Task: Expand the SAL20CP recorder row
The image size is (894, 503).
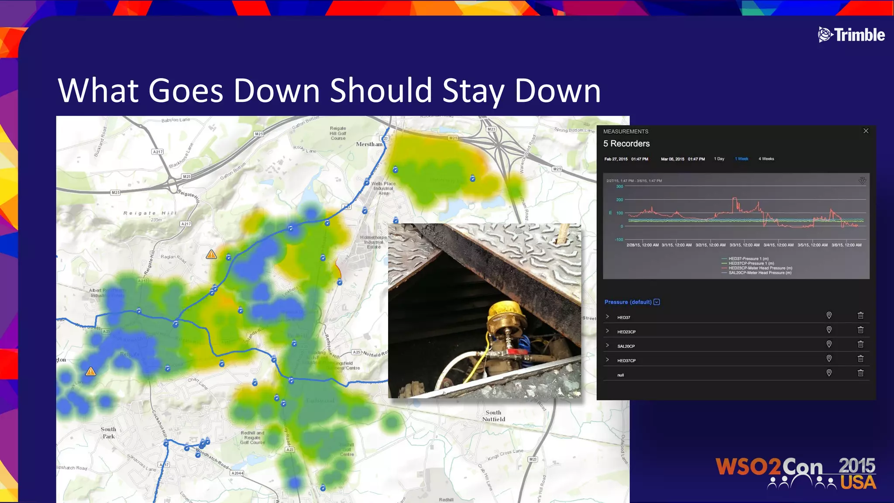Action: 607,345
